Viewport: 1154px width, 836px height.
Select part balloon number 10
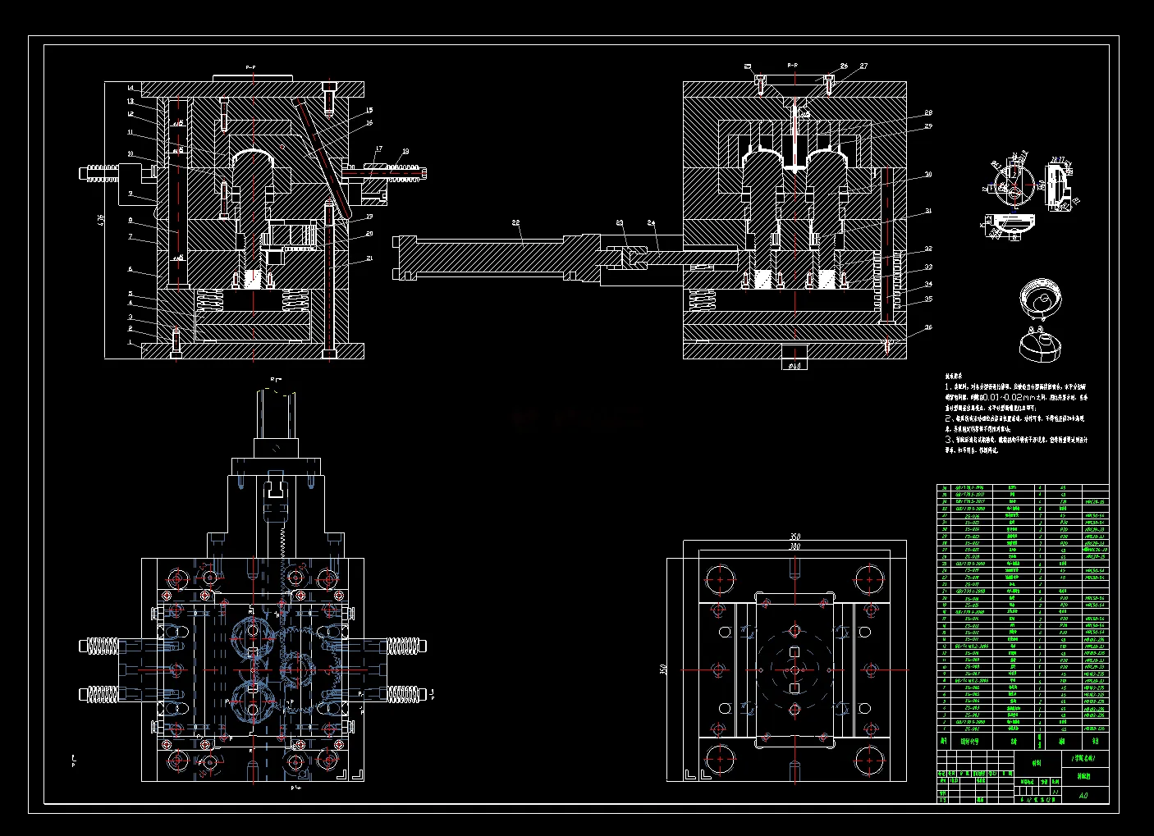(x=131, y=153)
